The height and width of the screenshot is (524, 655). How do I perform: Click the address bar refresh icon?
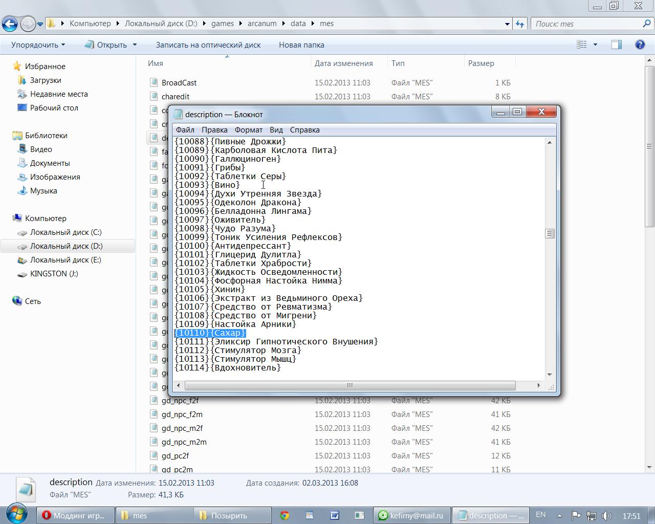click(x=520, y=24)
